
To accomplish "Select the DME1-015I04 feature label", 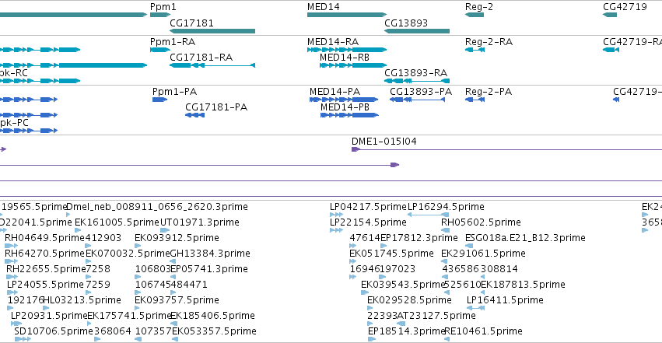I will (x=384, y=142).
